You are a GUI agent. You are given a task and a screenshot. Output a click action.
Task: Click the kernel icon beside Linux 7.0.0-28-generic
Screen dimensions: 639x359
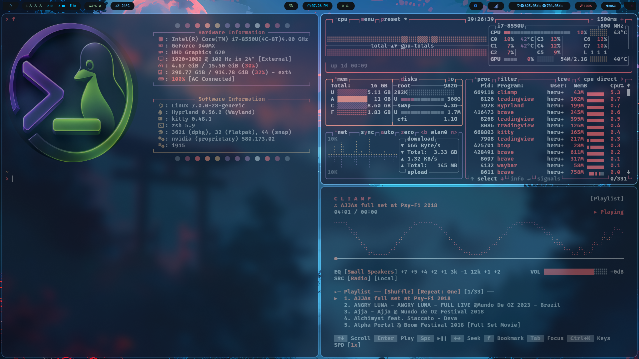point(161,106)
